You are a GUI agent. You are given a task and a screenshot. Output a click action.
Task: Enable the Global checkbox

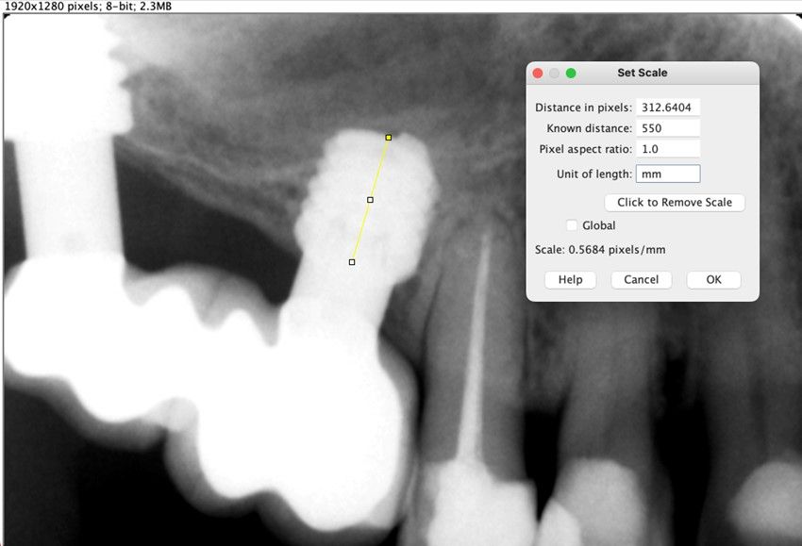pyautogui.click(x=572, y=225)
